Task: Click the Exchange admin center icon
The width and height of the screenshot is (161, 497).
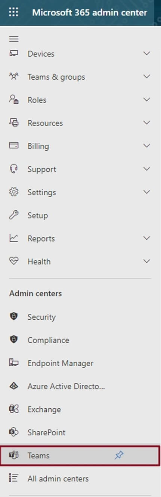Action: 14,409
